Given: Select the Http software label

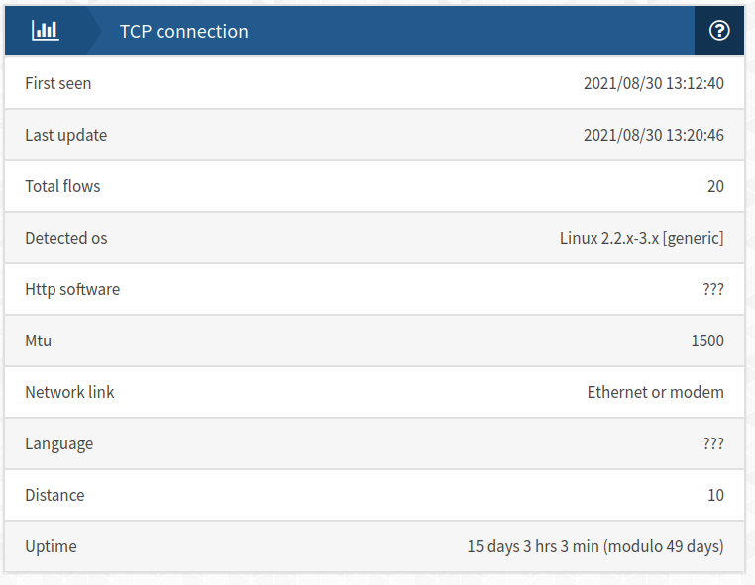Looking at the screenshot, I should click(72, 290).
